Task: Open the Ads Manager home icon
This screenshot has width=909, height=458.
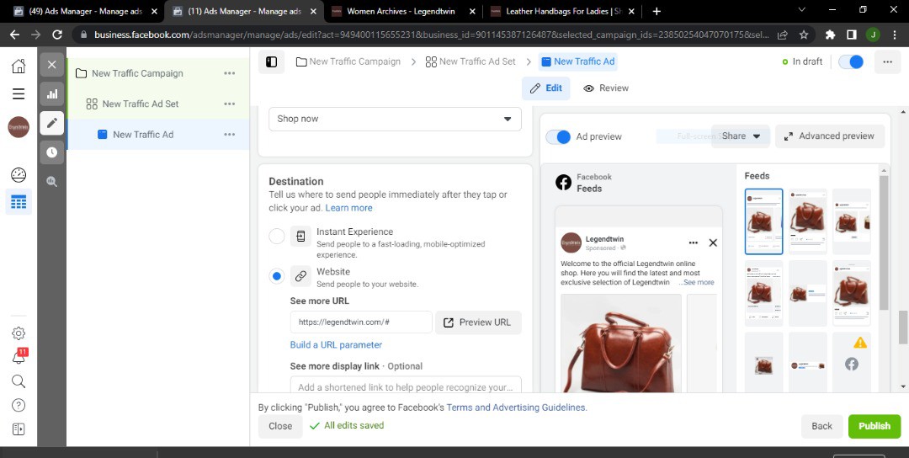Action: tap(19, 67)
